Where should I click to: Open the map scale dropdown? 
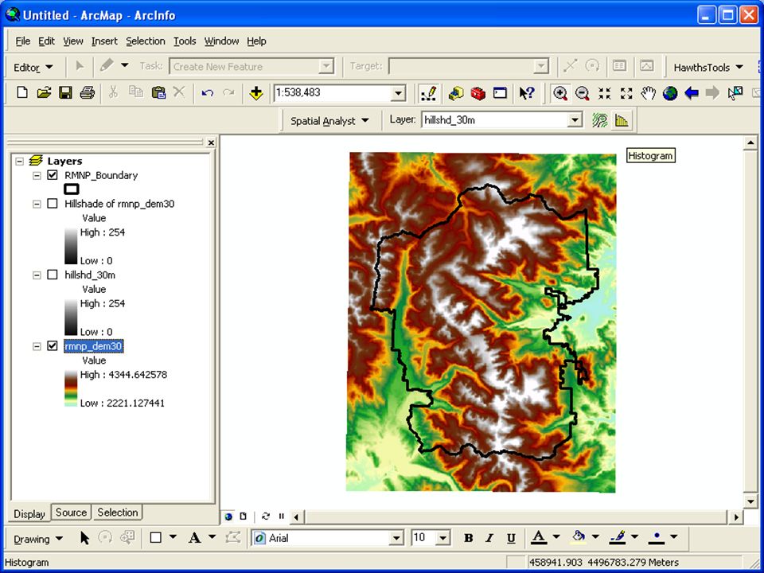point(398,93)
